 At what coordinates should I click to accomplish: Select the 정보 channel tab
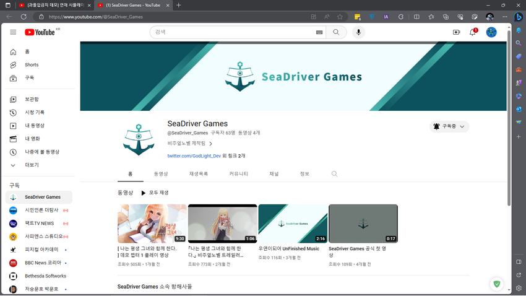pos(304,174)
